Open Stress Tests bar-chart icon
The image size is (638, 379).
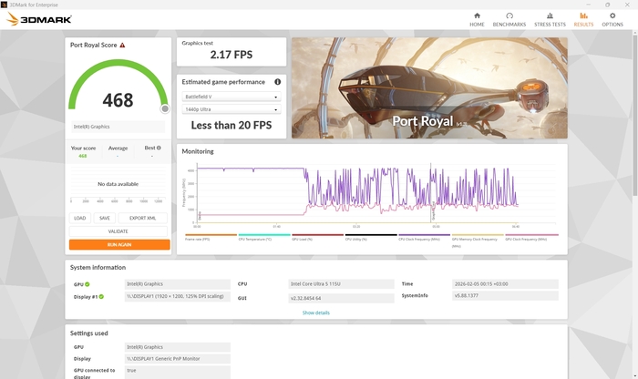[x=548, y=17]
